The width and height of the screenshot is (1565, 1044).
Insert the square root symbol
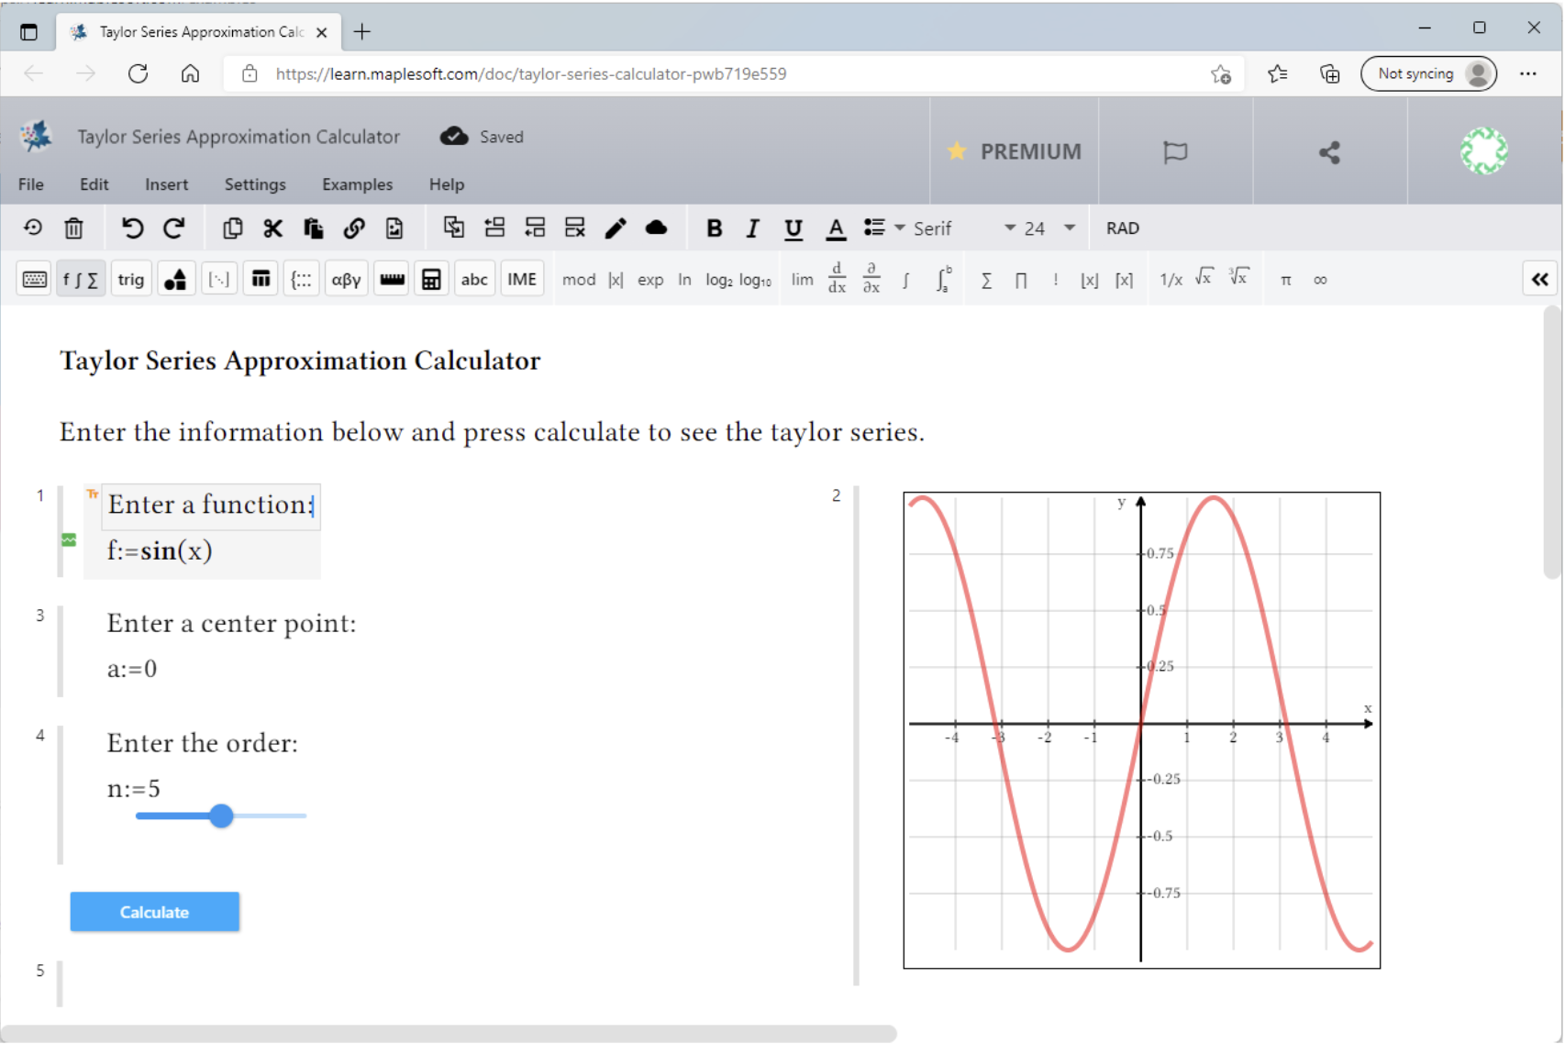[x=1204, y=277]
